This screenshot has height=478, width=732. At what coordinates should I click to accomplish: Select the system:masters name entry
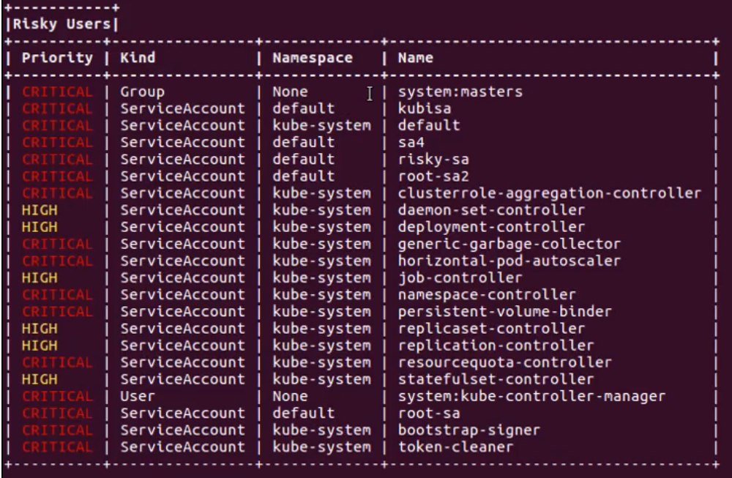[460, 92]
